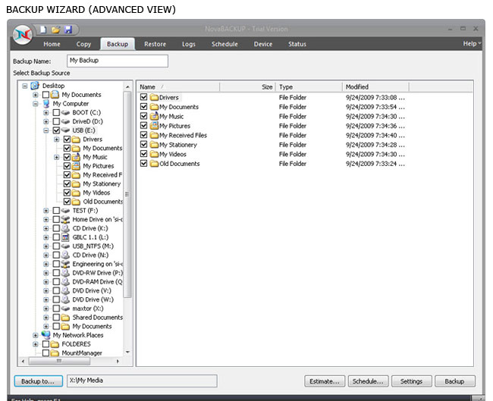Click the New document toolbar icon
This screenshot has width=493, height=401.
[x=43, y=30]
